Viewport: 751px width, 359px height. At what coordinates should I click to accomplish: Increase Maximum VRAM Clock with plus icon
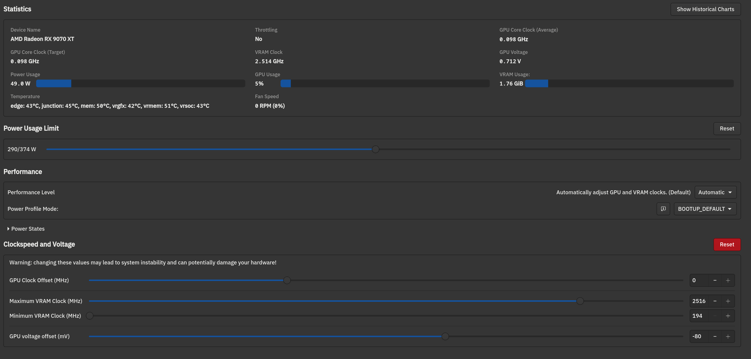click(728, 301)
